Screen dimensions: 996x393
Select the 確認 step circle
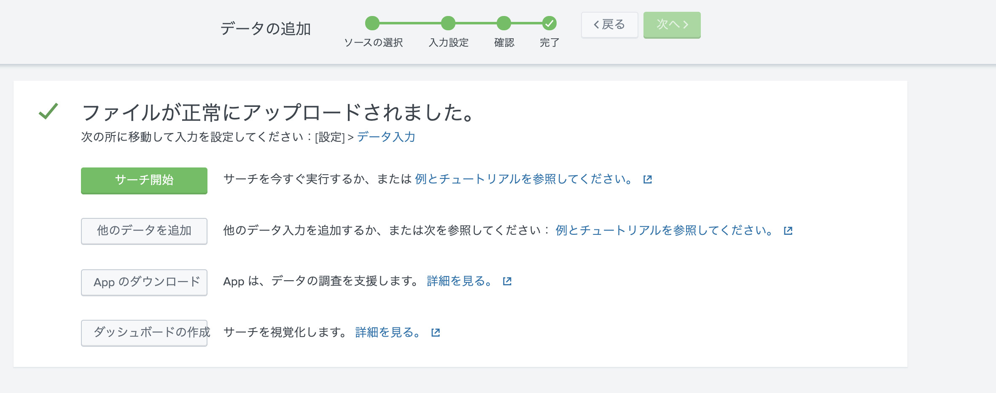click(504, 24)
